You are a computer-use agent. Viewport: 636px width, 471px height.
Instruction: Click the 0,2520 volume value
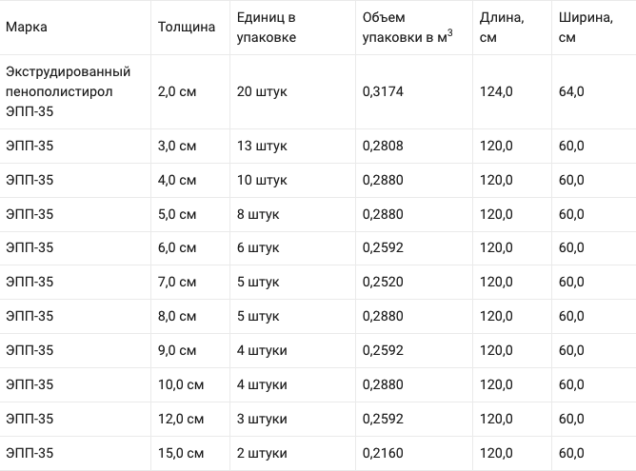pos(383,282)
